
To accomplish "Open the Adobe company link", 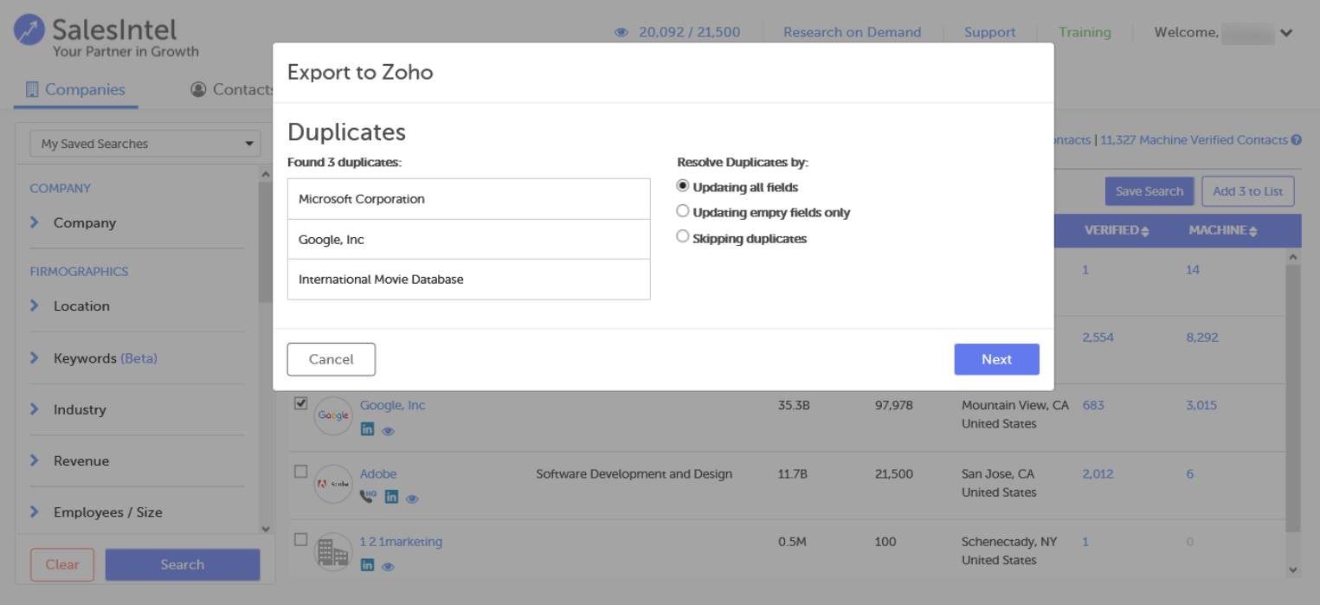I will [378, 473].
